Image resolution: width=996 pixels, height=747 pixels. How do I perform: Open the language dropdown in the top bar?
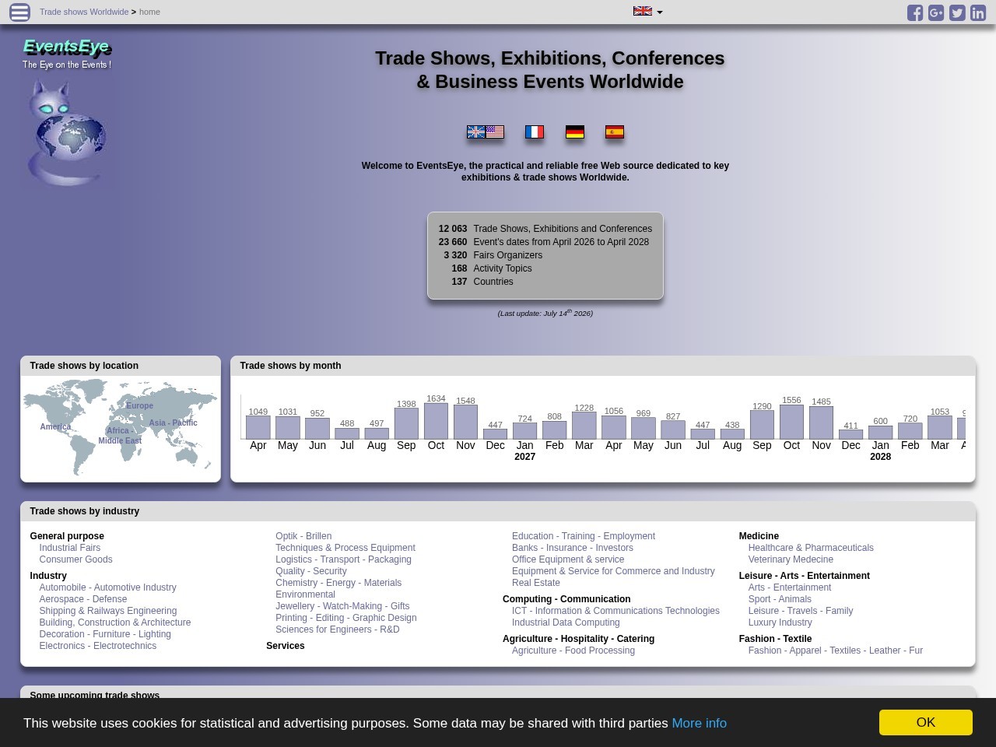pos(647,12)
